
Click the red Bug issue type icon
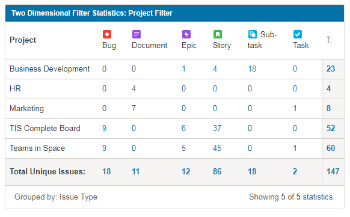point(107,34)
